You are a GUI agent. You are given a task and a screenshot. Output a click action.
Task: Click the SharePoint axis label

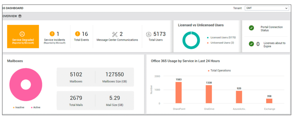pos(179,109)
